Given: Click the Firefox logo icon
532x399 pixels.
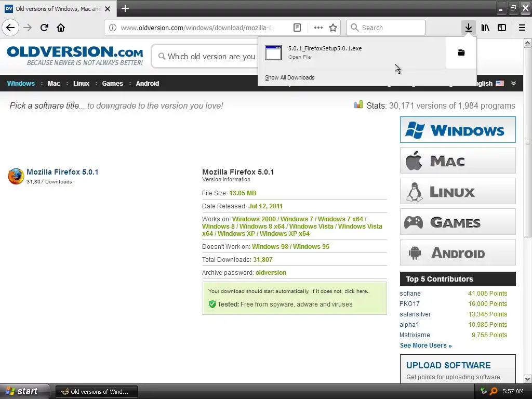Looking at the screenshot, I should (x=16, y=176).
